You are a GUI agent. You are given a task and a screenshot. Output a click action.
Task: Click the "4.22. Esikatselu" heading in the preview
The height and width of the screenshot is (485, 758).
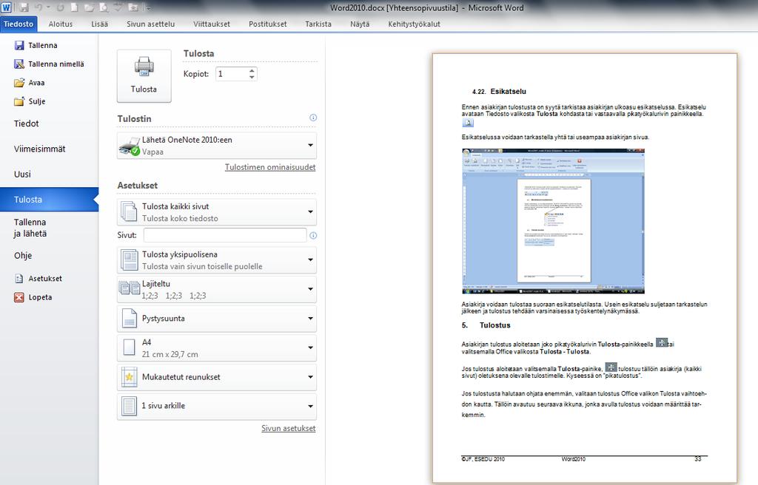(499, 91)
